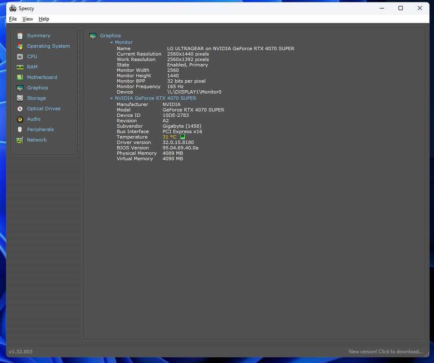Click the Graphics header monitor icon
The height and width of the screenshot is (363, 434).
[x=93, y=36]
